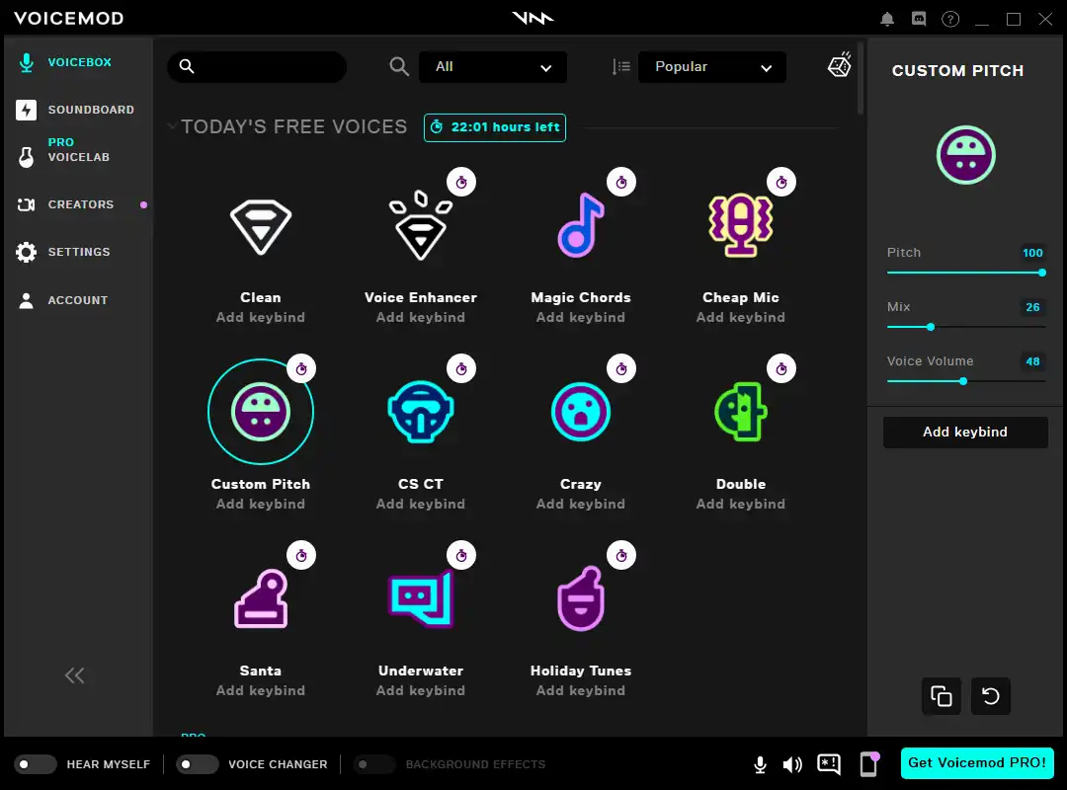The height and width of the screenshot is (790, 1067).
Task: Click the microphone icon in bottom bar
Action: click(760, 765)
